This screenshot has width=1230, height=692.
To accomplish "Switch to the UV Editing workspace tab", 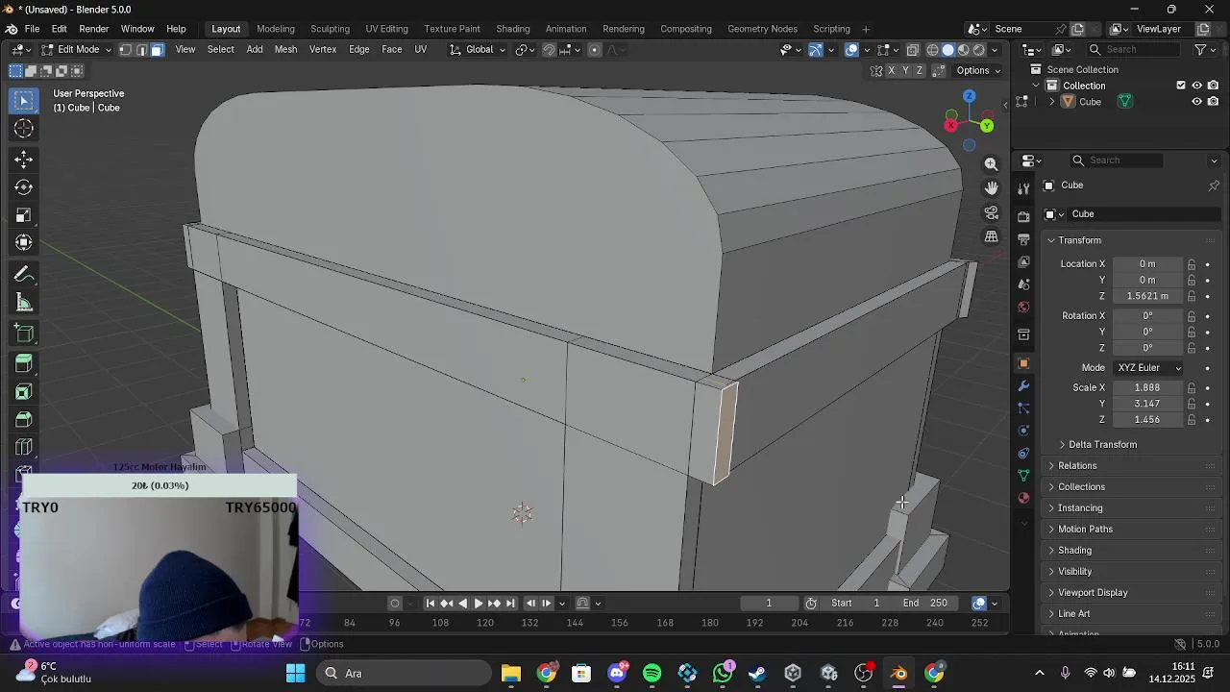I will [386, 29].
